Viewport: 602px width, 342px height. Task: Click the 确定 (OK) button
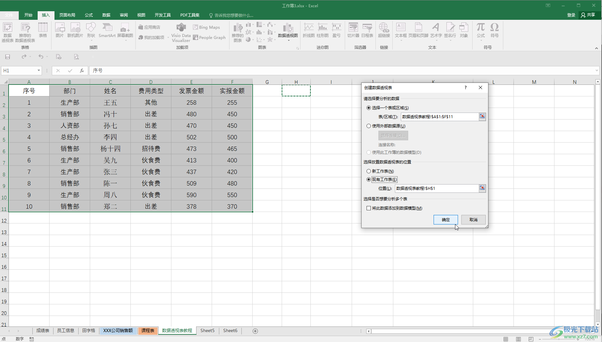(x=446, y=220)
